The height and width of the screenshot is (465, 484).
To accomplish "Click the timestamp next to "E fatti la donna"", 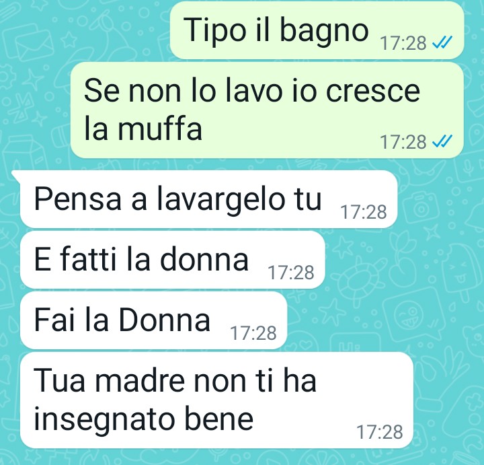I will 291,273.
